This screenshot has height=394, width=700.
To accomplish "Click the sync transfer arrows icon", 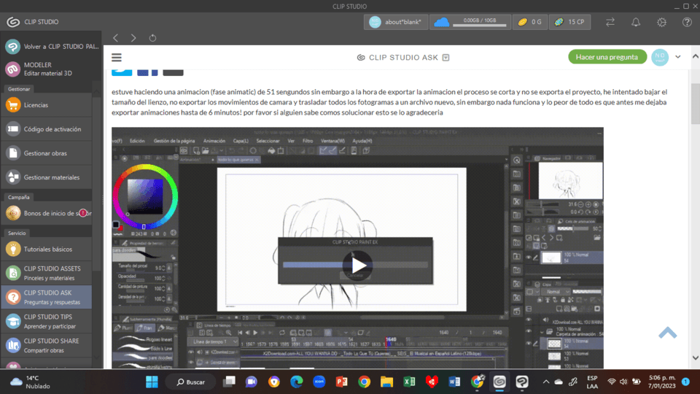I will (610, 22).
